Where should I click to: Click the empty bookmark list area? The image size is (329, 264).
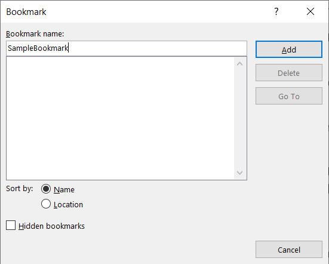coord(120,118)
